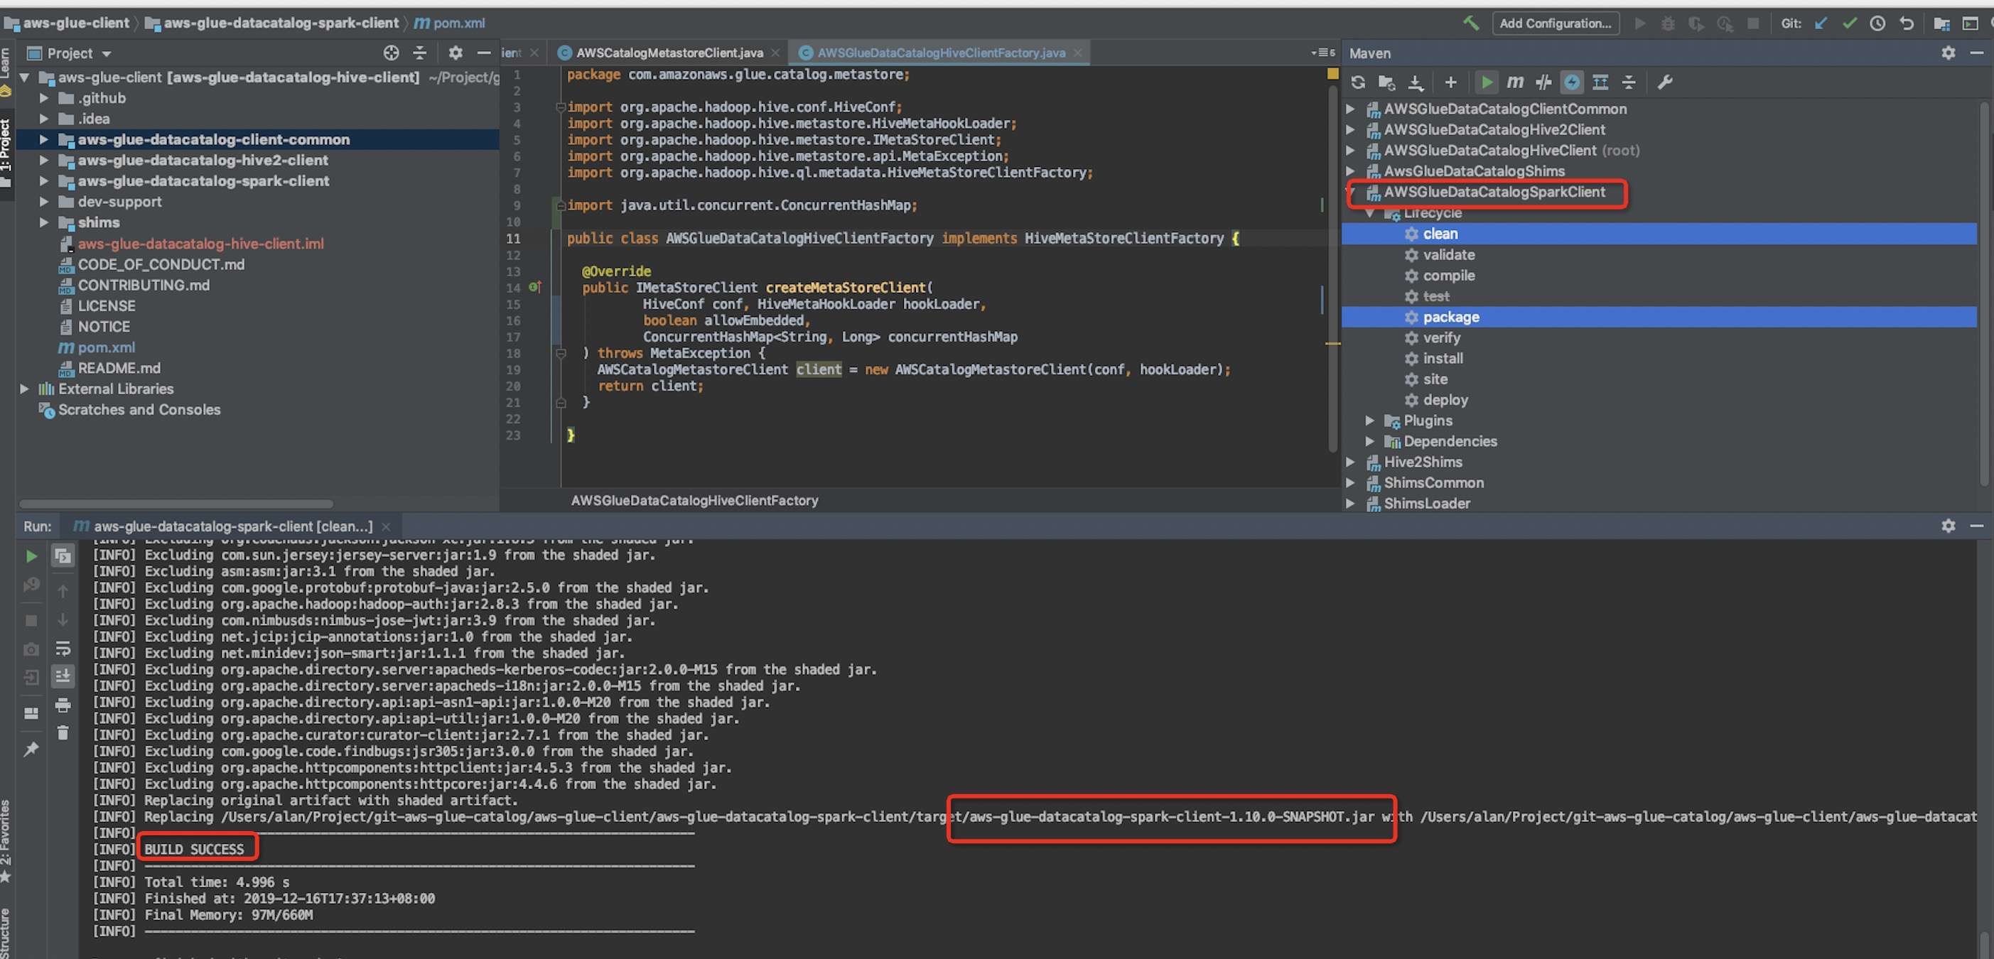Expand the Plugins node in Maven
Viewport: 1994px width, 959px height.
click(x=1369, y=421)
